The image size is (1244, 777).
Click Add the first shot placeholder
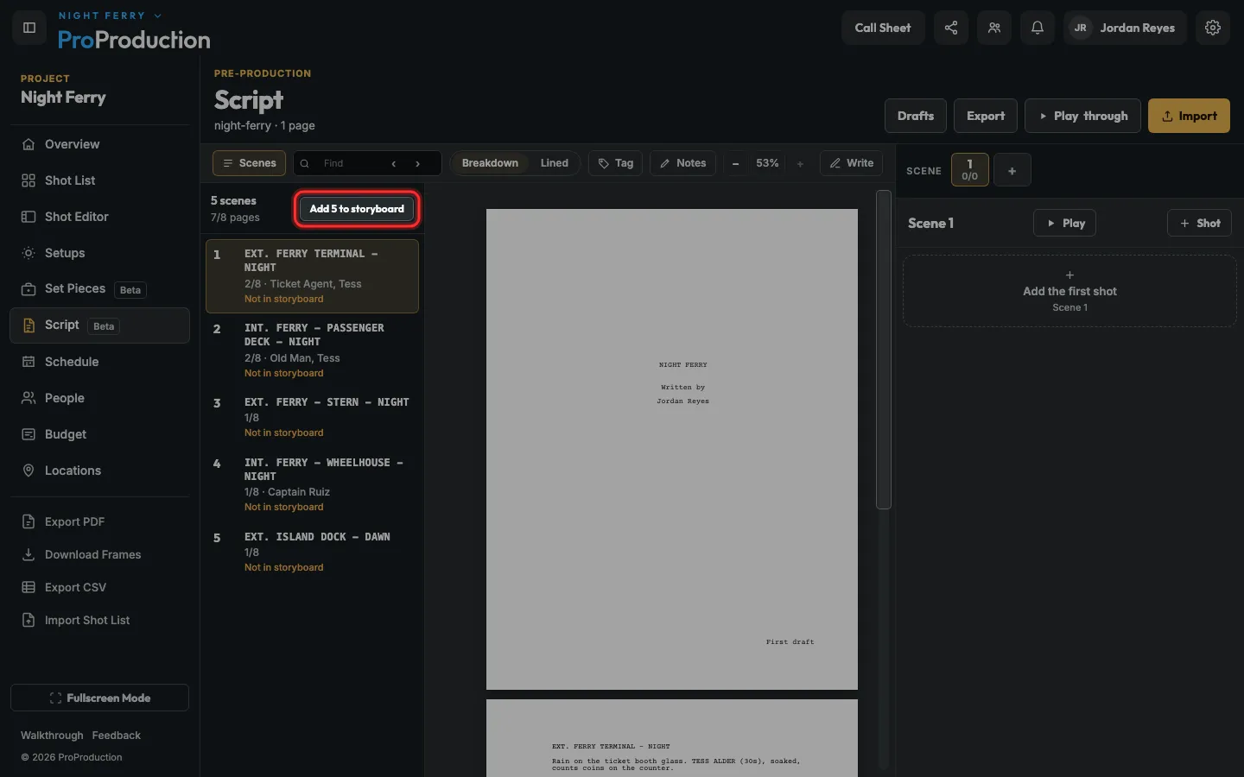click(x=1069, y=291)
